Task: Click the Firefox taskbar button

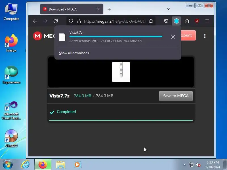Action: (43, 165)
